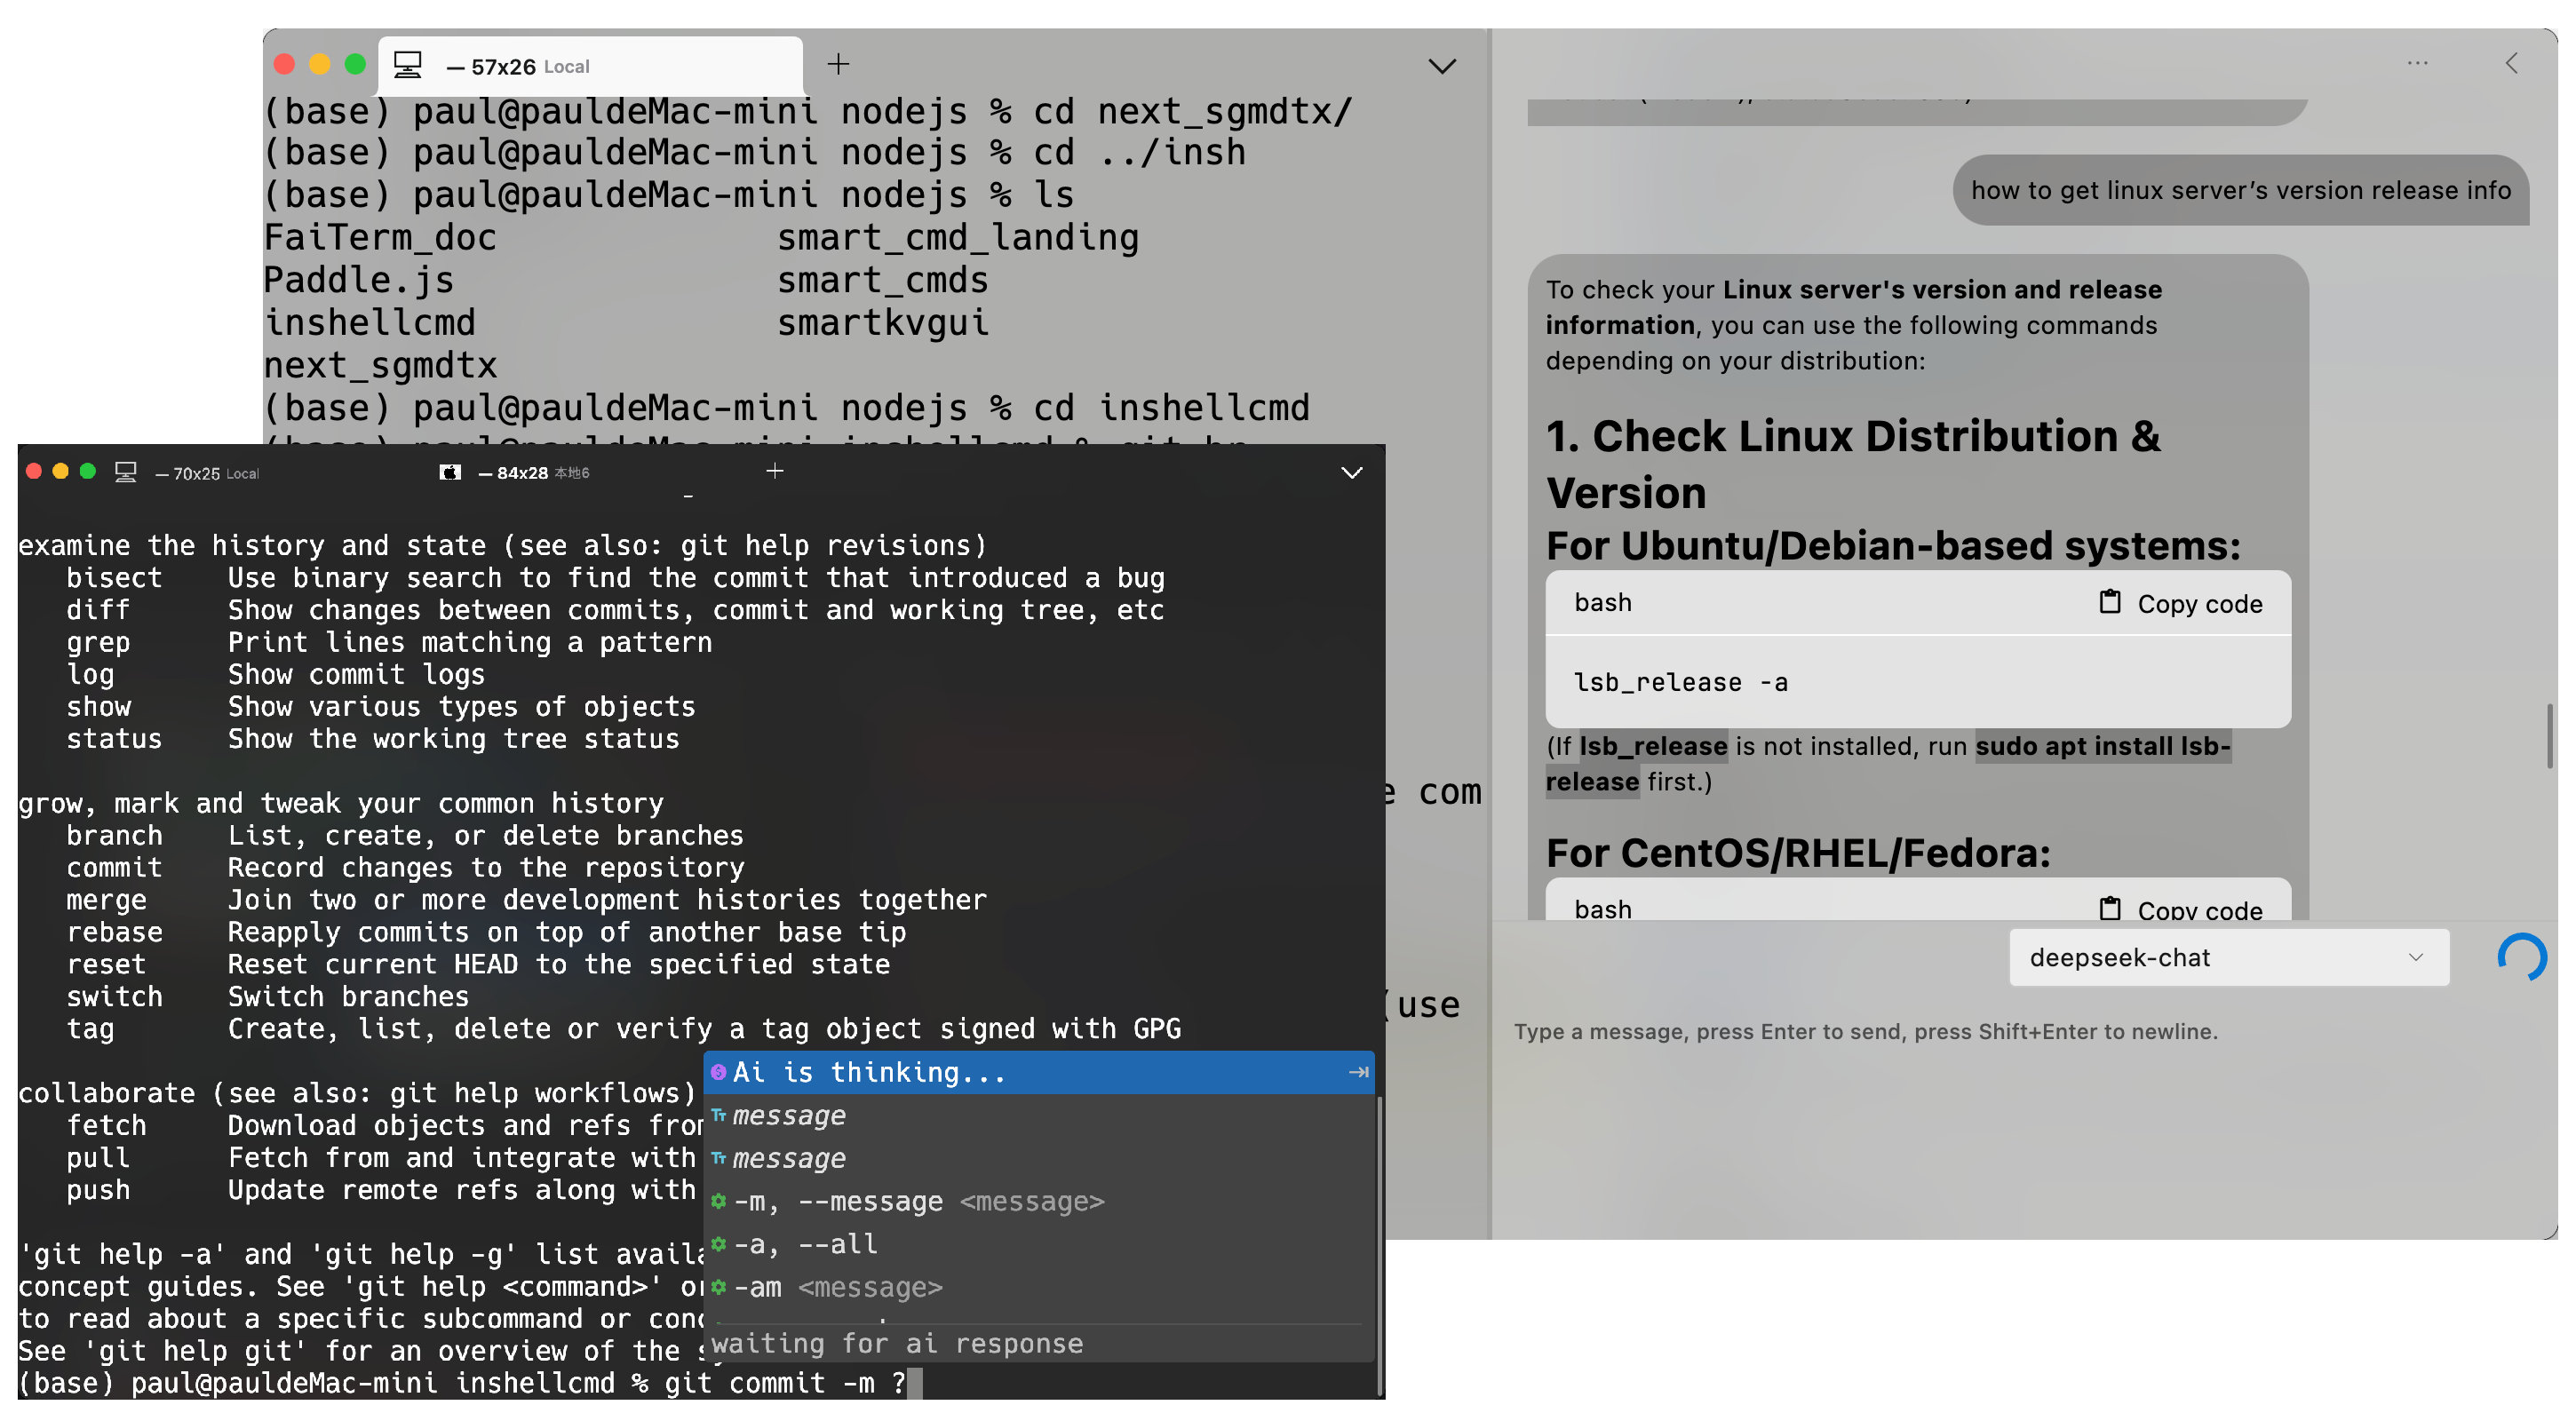Click the 'rebase' command in the git help output
This screenshot has width=2576, height=1421.
(x=114, y=932)
